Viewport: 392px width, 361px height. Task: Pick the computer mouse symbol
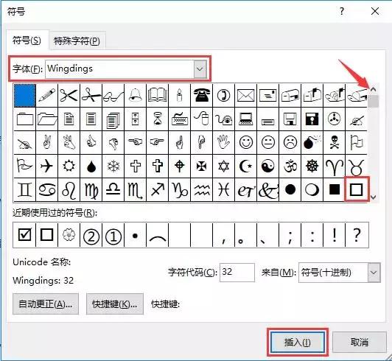201,119
